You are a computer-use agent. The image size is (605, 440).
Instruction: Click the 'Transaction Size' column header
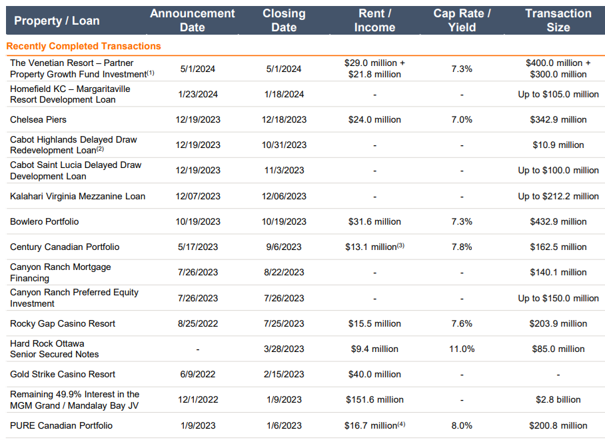coord(558,21)
